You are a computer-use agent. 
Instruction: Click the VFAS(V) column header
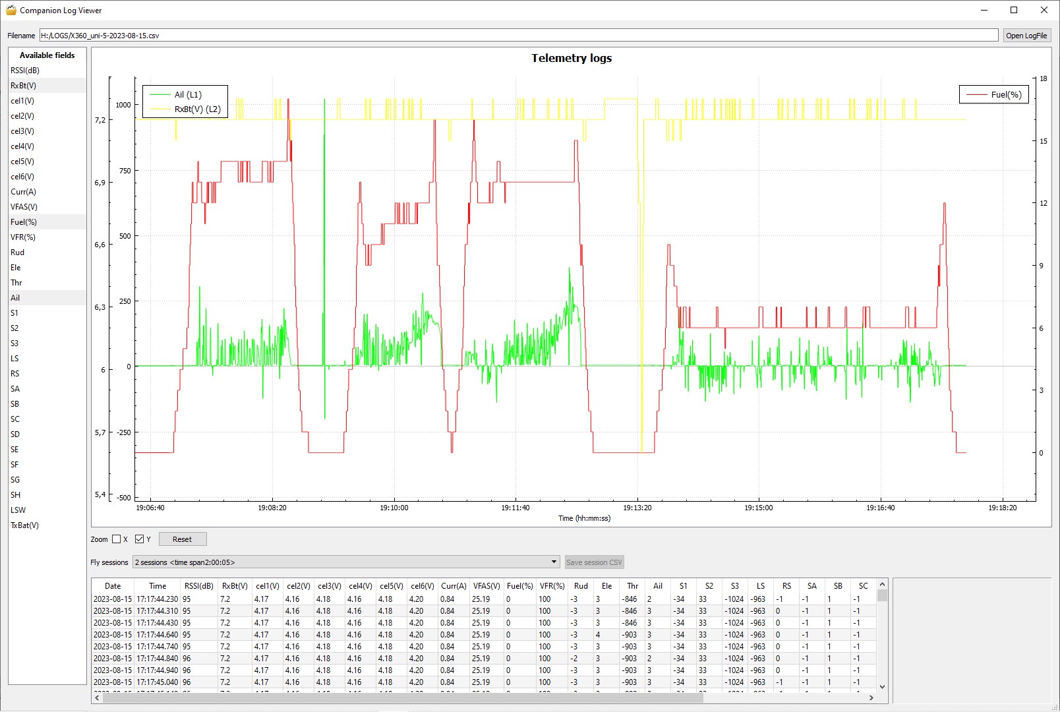pos(486,585)
